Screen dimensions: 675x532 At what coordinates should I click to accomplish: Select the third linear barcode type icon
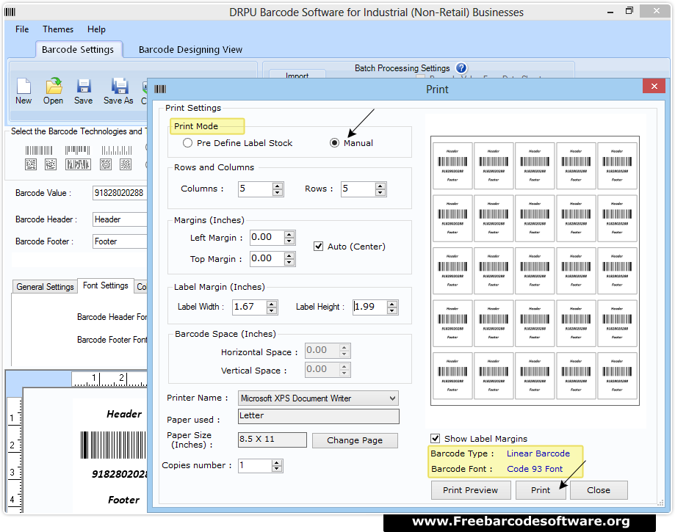coord(117,150)
